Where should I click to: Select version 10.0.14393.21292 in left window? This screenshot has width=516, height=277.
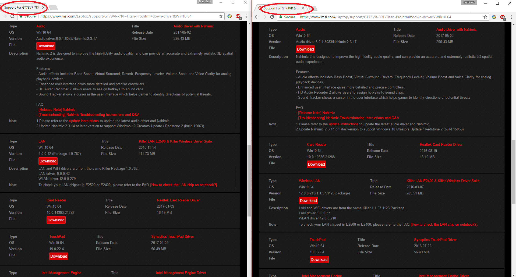click(60, 212)
